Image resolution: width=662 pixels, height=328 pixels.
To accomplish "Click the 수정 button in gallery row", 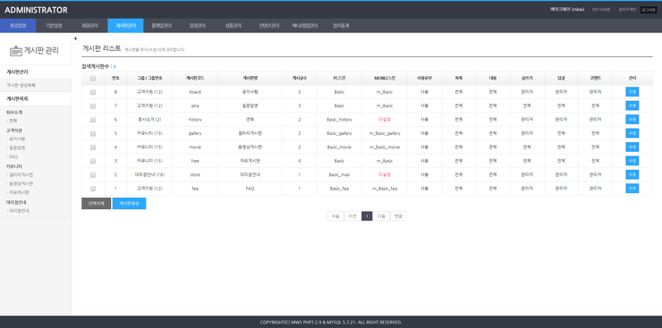I will [632, 134].
